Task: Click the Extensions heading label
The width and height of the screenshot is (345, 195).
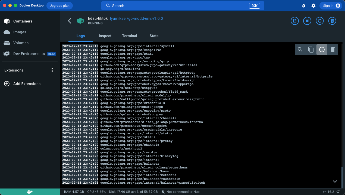Action: click(x=14, y=70)
